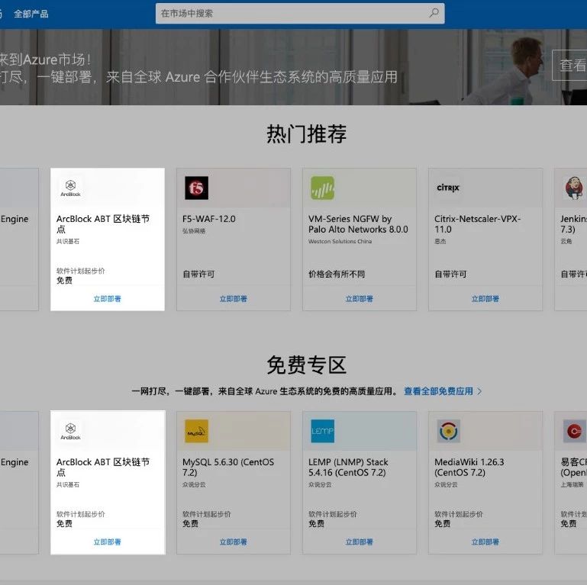Click the chevron after 查看全部免费应用
This screenshot has width=587, height=585.
click(x=479, y=391)
